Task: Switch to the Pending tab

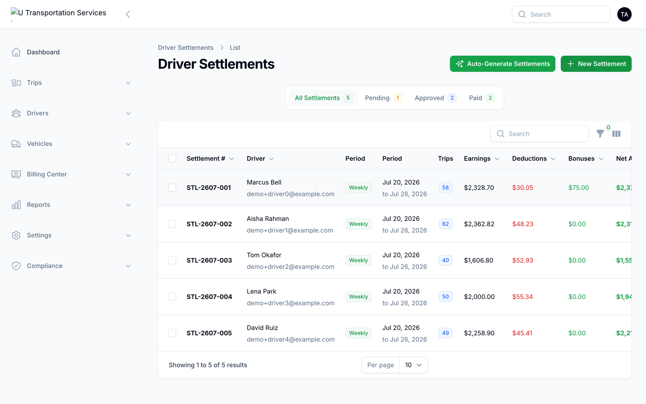Action: pyautogui.click(x=383, y=98)
